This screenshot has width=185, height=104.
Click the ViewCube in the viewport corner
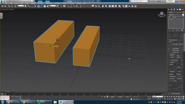(162, 14)
